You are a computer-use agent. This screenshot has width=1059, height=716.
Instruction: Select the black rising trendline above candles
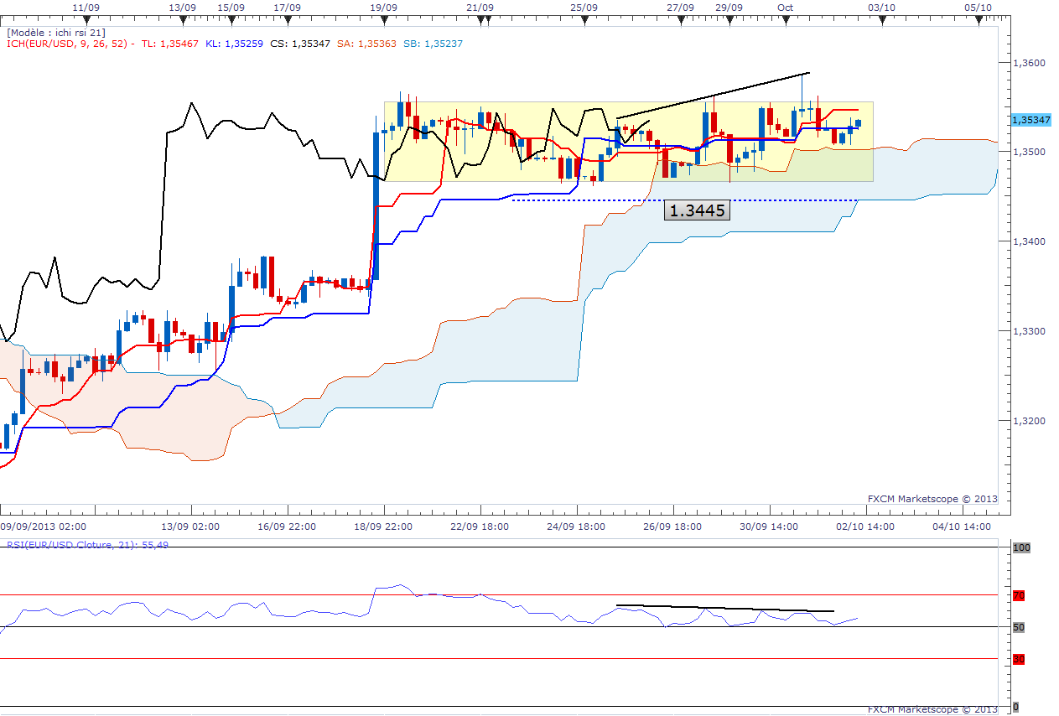tap(713, 96)
